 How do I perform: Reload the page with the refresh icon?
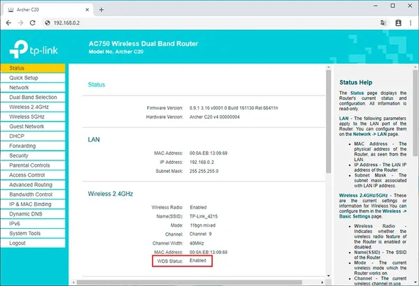pyautogui.click(x=33, y=23)
